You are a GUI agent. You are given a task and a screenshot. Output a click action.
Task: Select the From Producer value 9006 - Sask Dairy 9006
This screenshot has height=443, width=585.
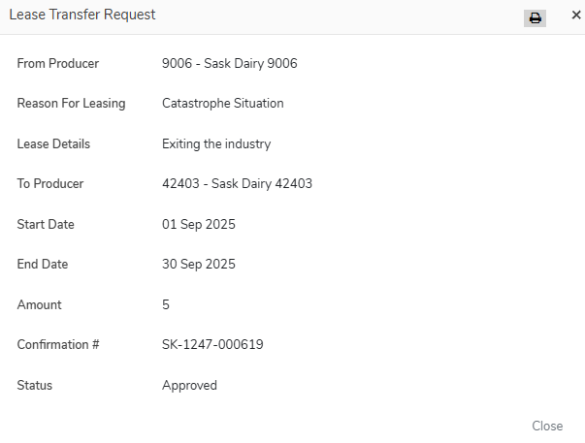[229, 64]
